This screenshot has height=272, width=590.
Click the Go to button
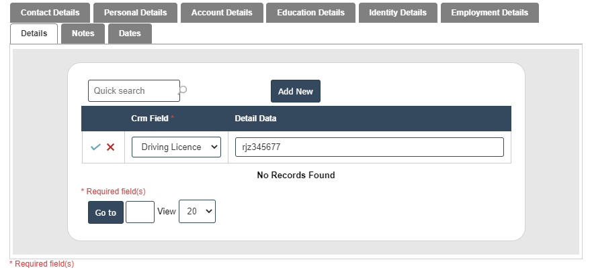point(106,212)
